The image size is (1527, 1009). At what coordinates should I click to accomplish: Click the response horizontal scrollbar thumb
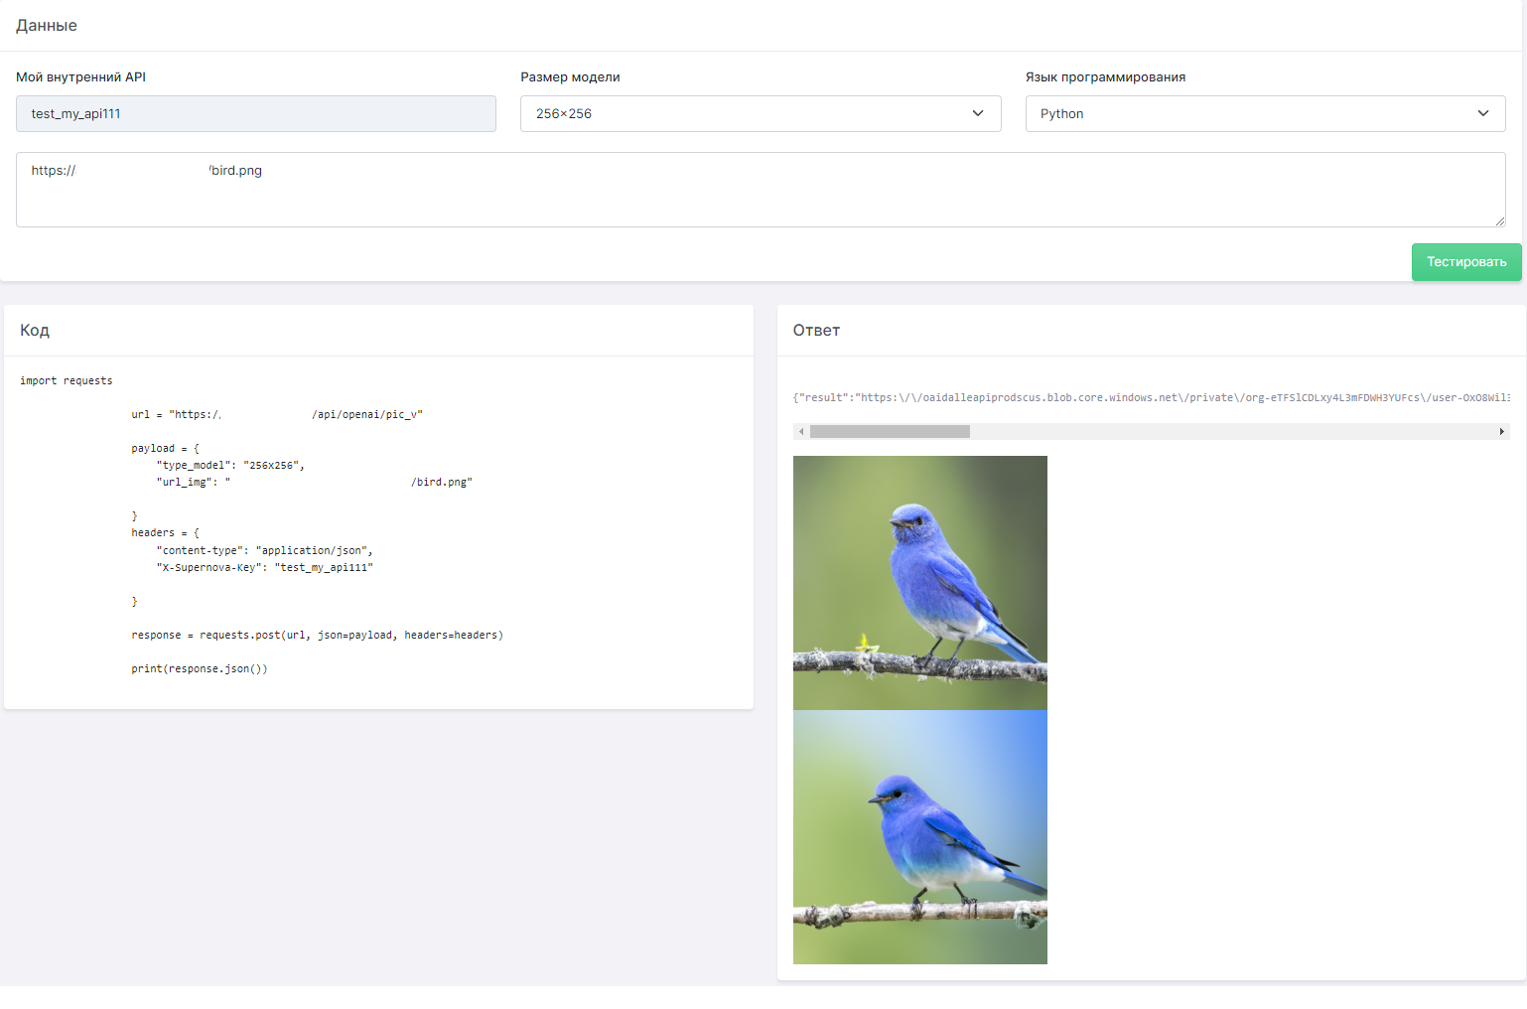[x=890, y=432]
